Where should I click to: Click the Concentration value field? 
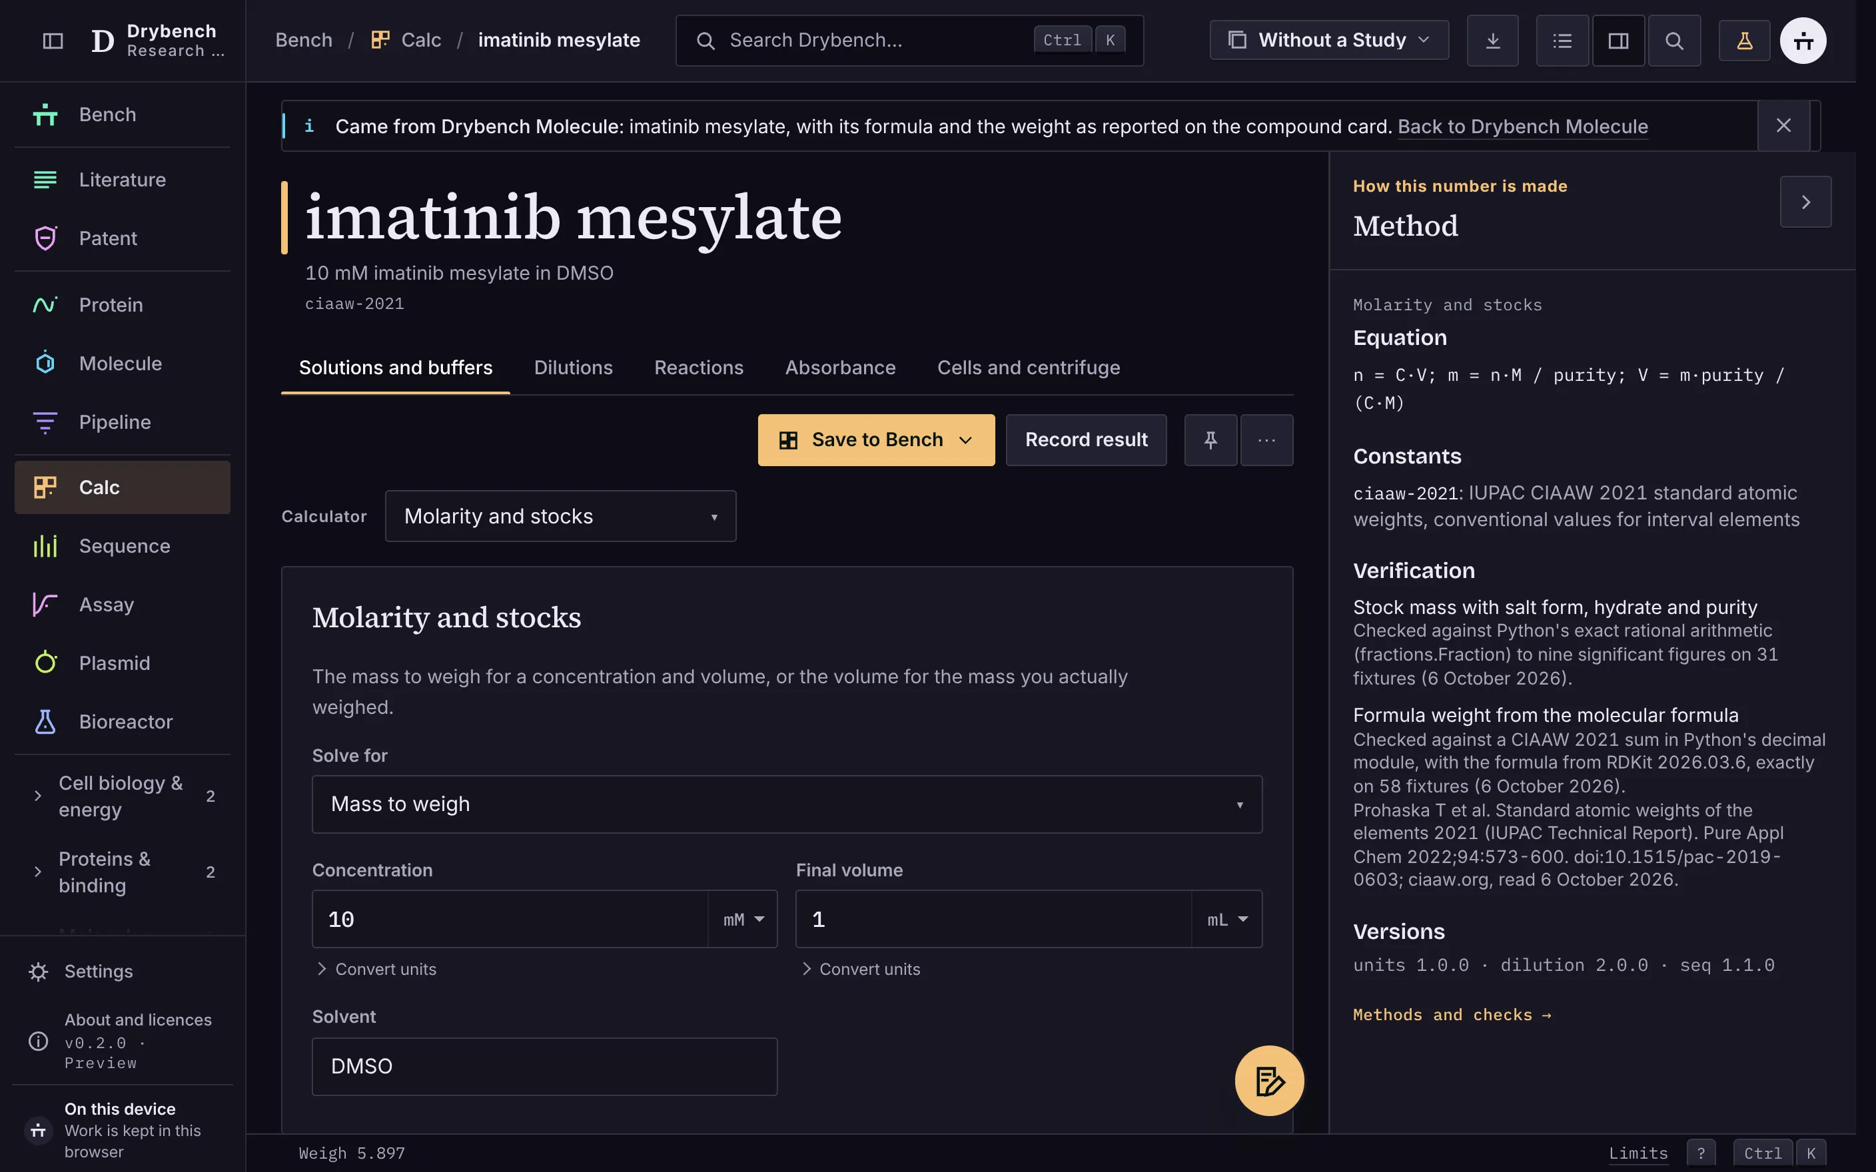pos(510,920)
